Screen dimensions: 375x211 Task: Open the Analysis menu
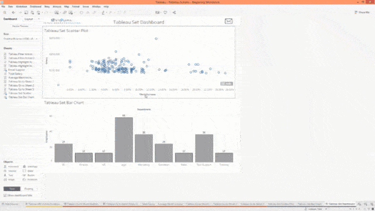(57, 6)
